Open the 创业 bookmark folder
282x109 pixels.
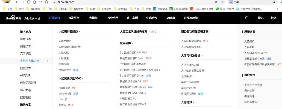pos(19,9)
